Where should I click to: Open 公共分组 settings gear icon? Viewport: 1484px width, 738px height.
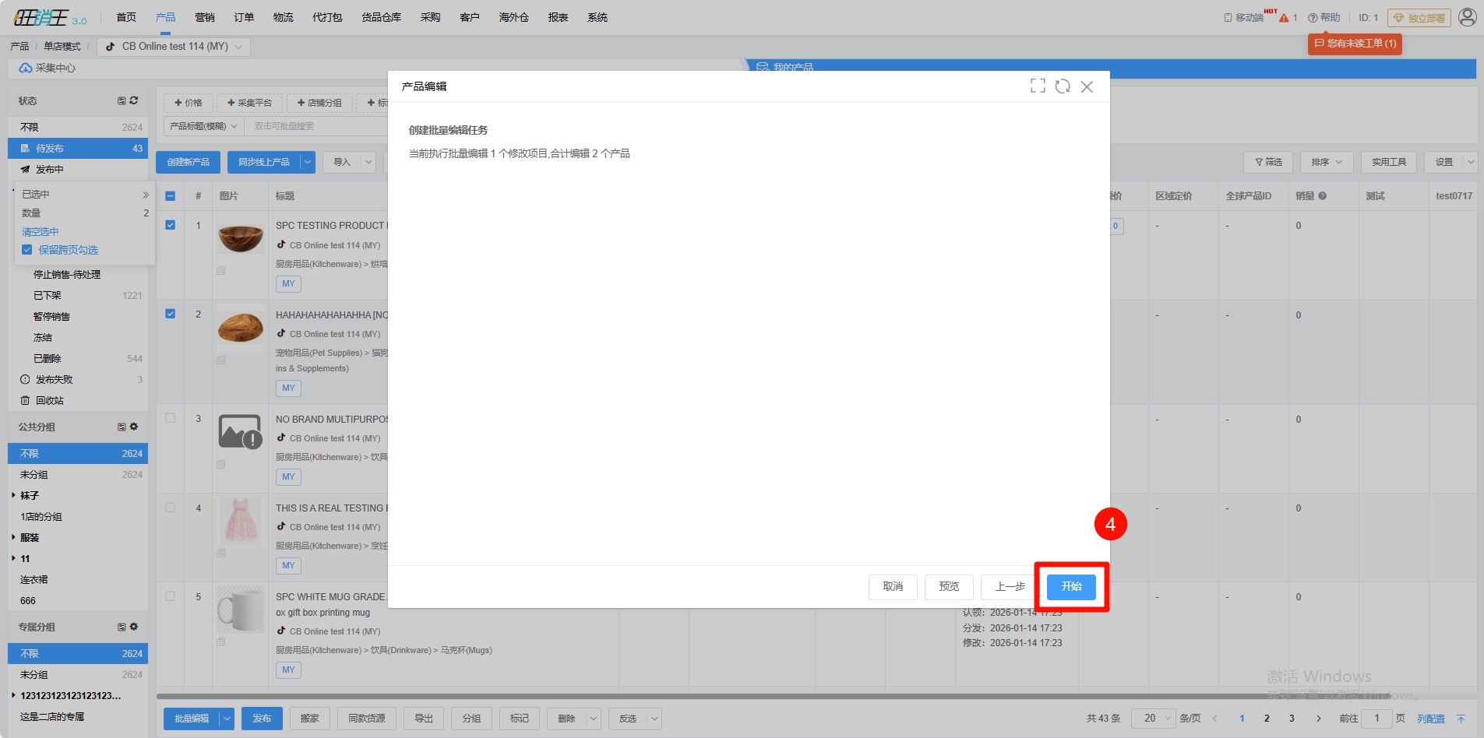click(134, 427)
